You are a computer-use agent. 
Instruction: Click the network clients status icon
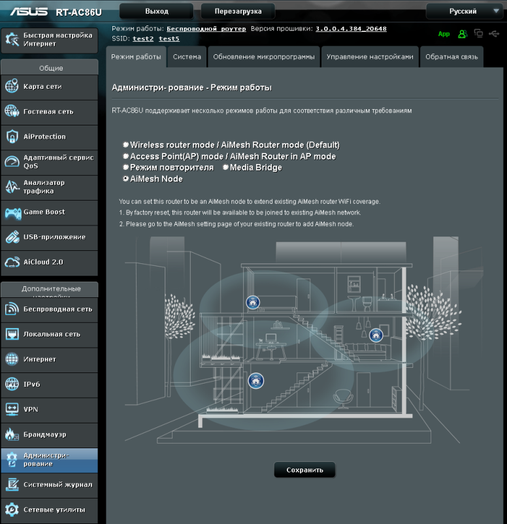pos(479,33)
